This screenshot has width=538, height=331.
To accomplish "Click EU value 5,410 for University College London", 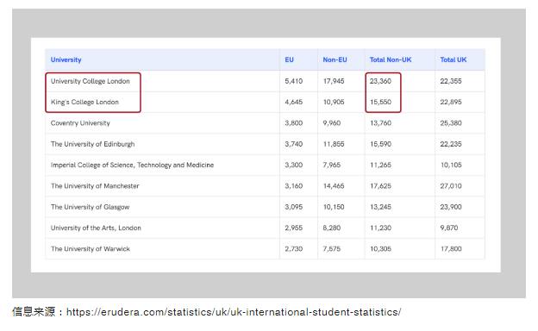I will click(x=294, y=81).
